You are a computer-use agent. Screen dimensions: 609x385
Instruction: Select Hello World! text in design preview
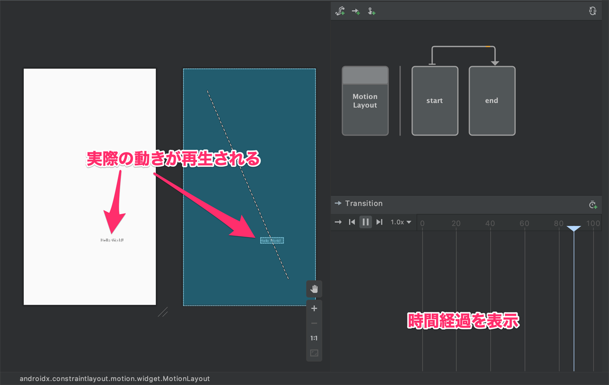tap(112, 240)
